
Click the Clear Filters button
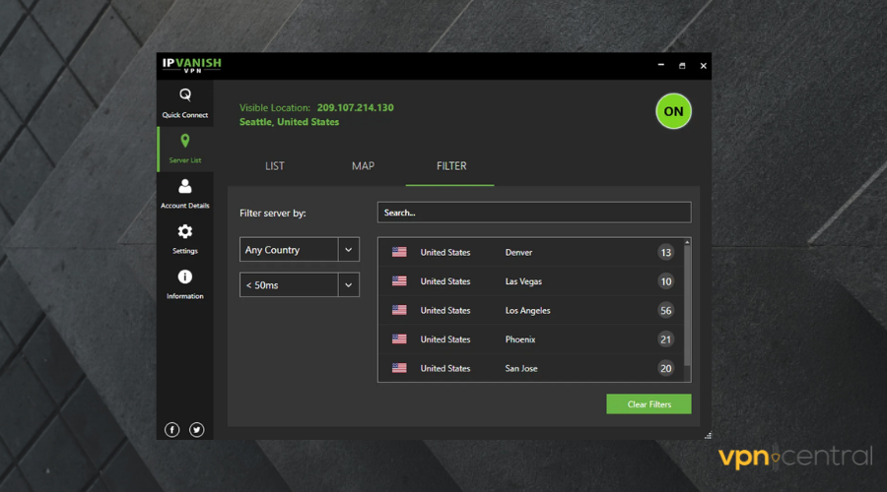tap(648, 404)
